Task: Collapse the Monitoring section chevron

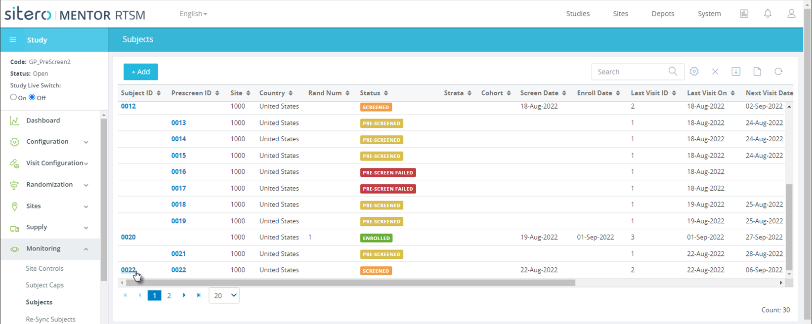Action: (86, 249)
